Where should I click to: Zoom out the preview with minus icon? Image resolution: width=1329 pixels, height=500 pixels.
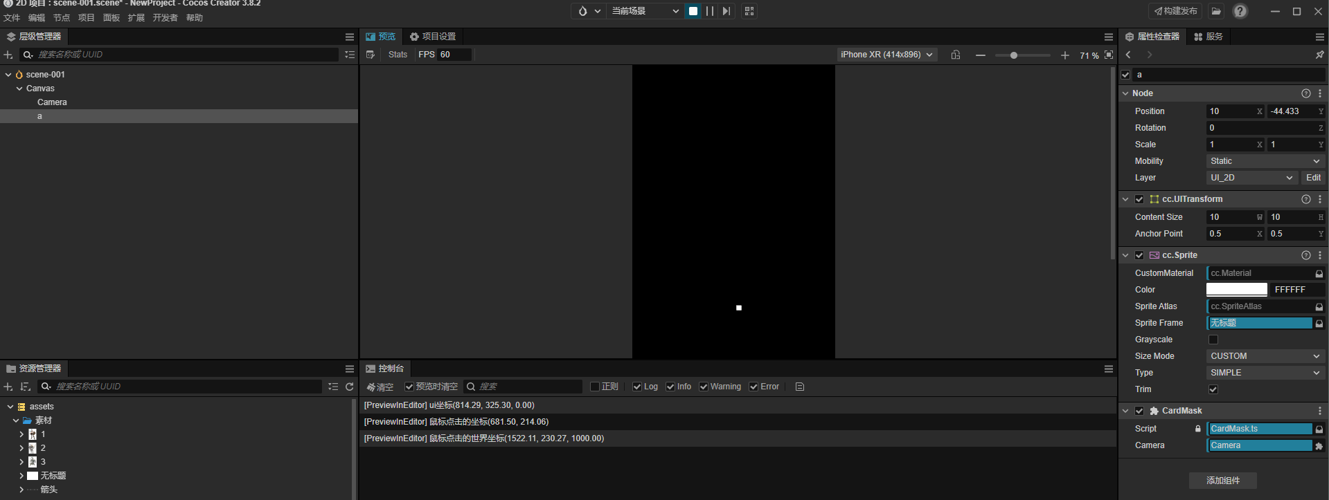981,55
